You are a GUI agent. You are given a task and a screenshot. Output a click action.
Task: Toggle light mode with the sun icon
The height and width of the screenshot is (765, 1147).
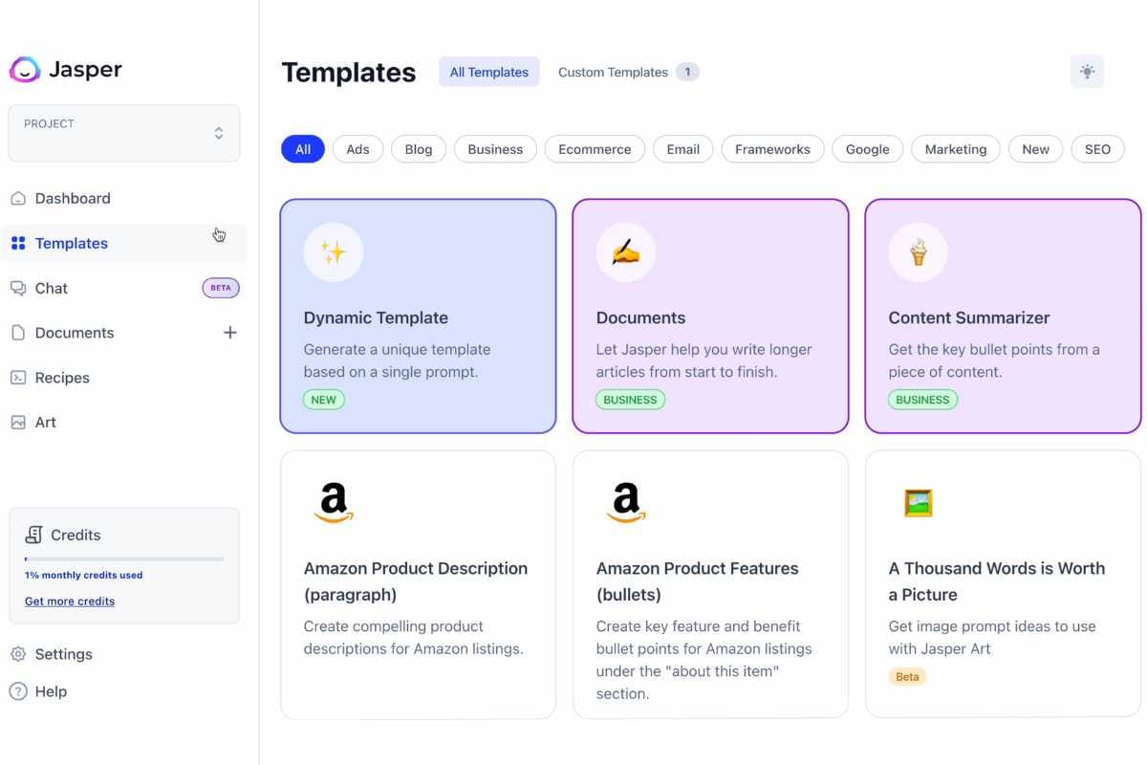[1087, 72]
